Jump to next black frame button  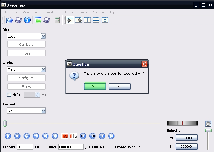coord(92,136)
